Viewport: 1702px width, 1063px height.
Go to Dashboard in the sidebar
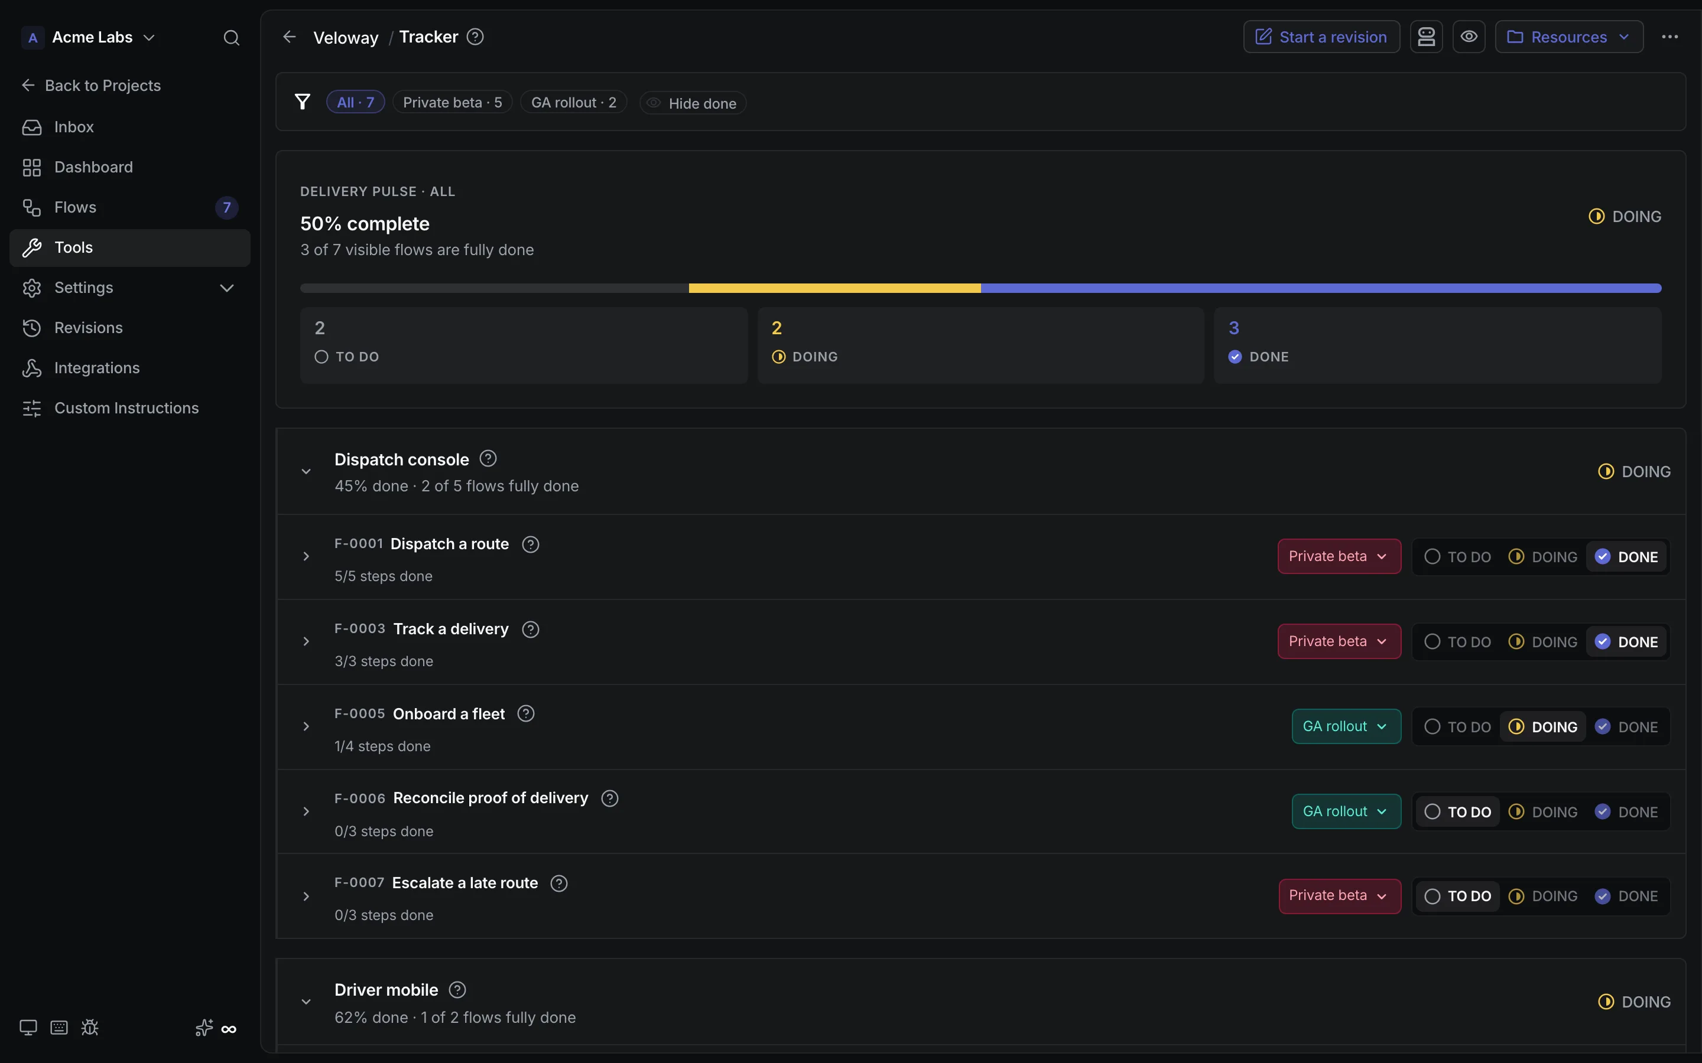pos(130,167)
